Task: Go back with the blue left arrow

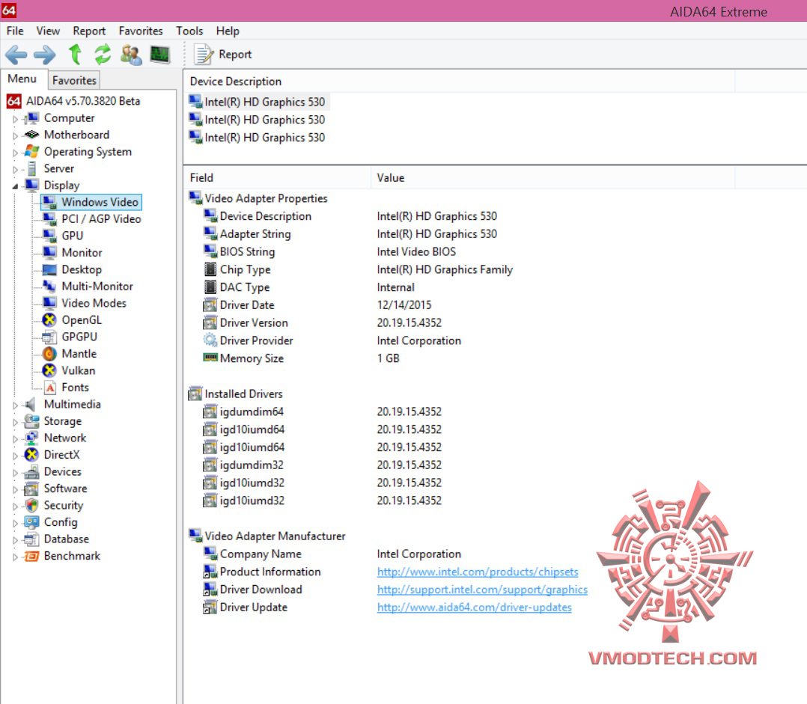Action: (16, 55)
